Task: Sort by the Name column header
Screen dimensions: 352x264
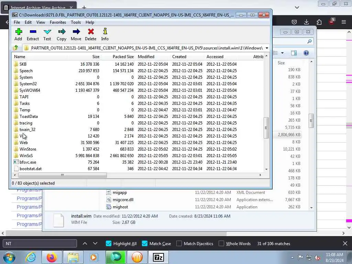Action: (x=40, y=57)
